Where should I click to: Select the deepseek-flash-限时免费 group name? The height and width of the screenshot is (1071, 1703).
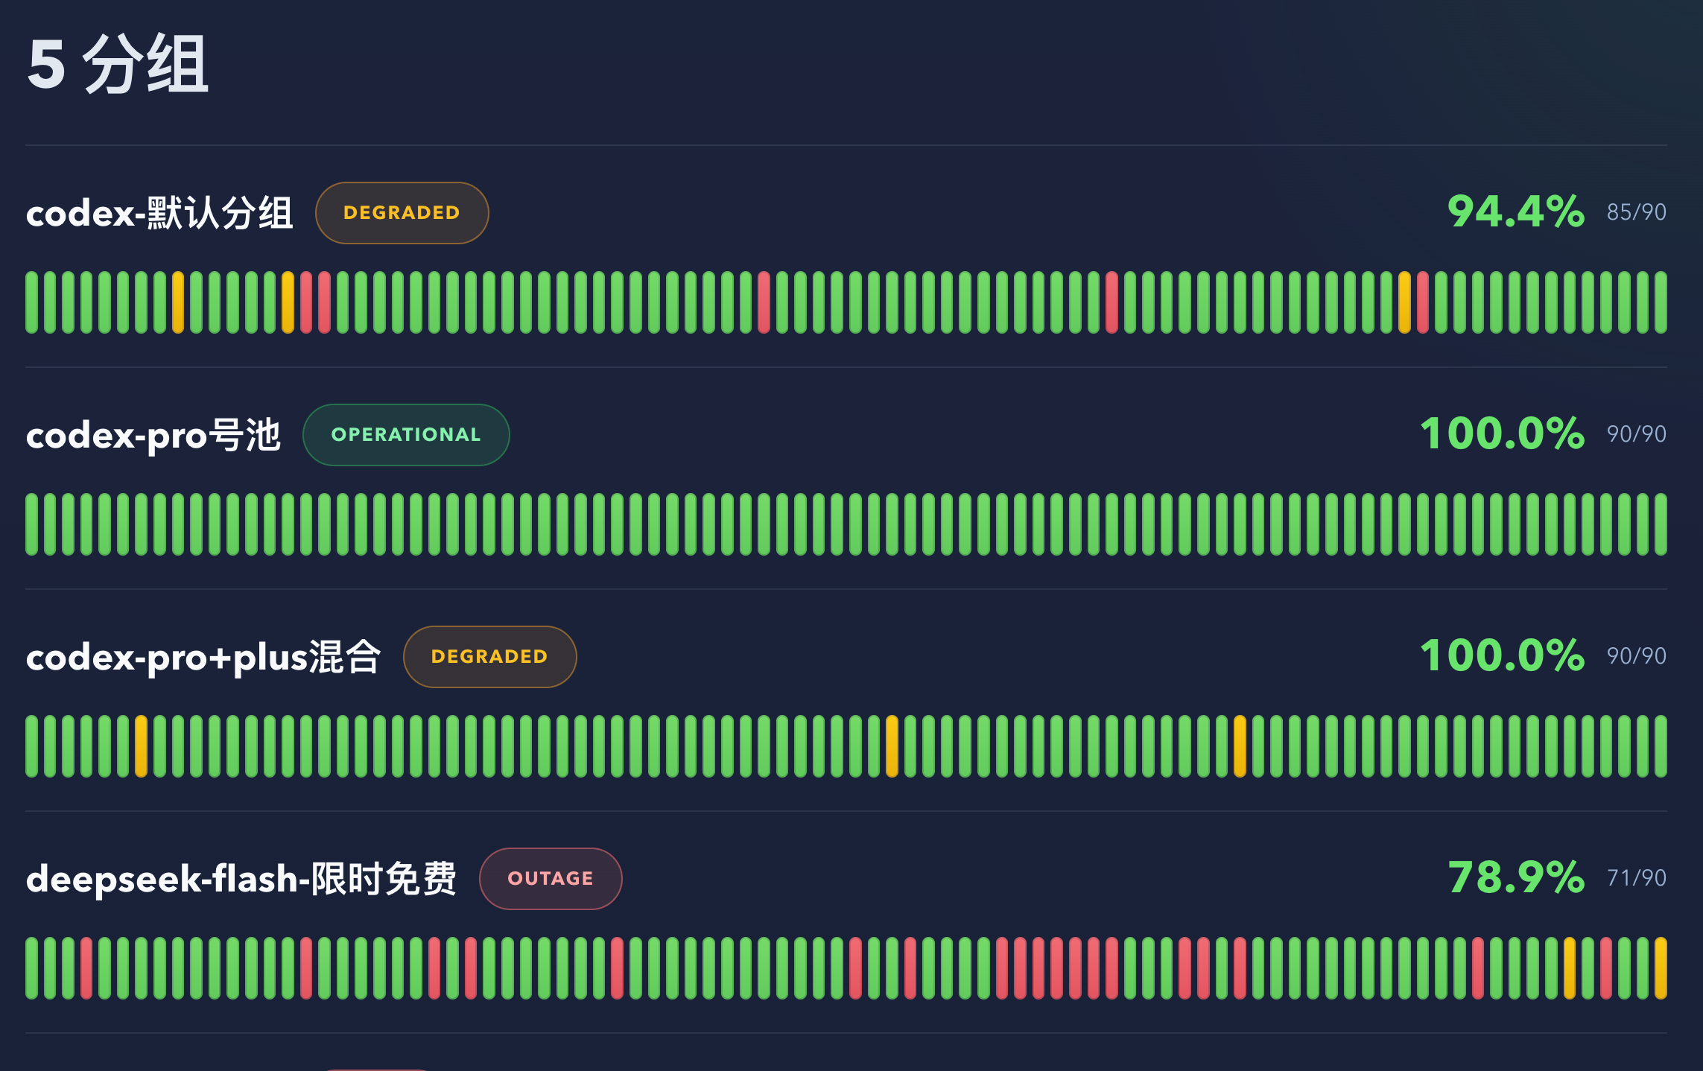241,879
